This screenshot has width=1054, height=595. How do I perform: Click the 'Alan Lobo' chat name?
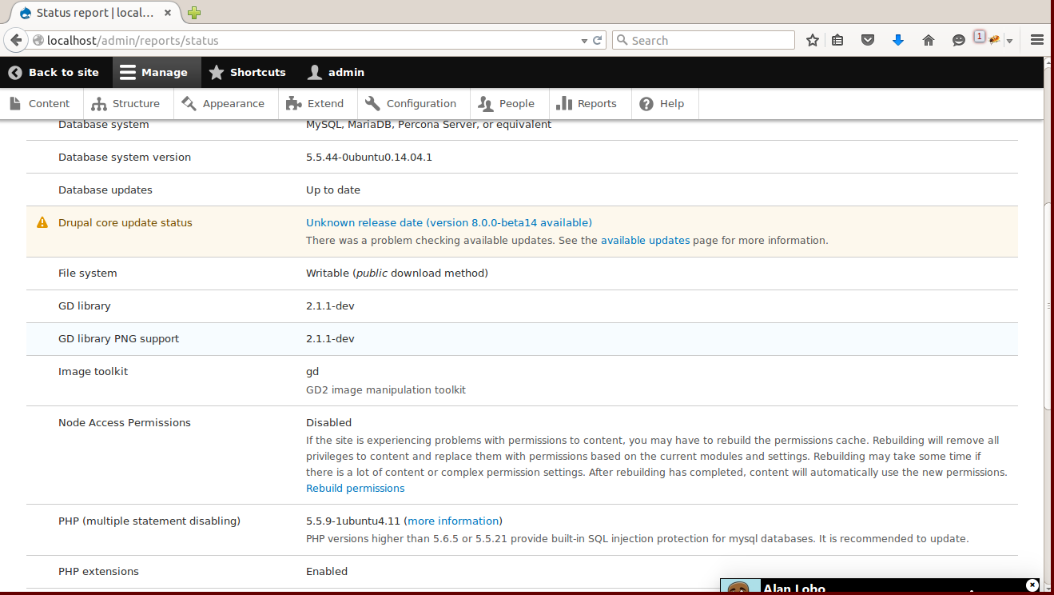tap(794, 589)
